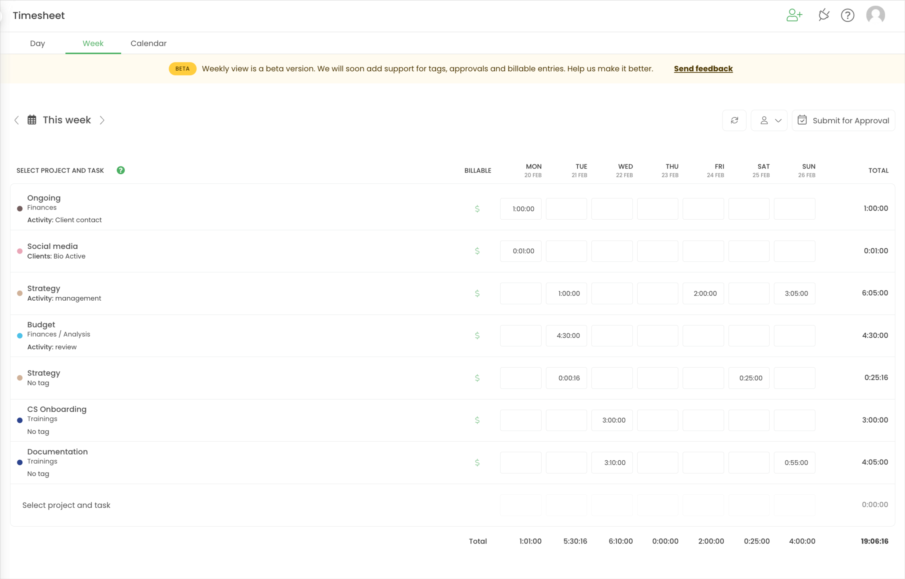The height and width of the screenshot is (579, 905).
Task: Open the user profile avatar
Action: (875, 15)
